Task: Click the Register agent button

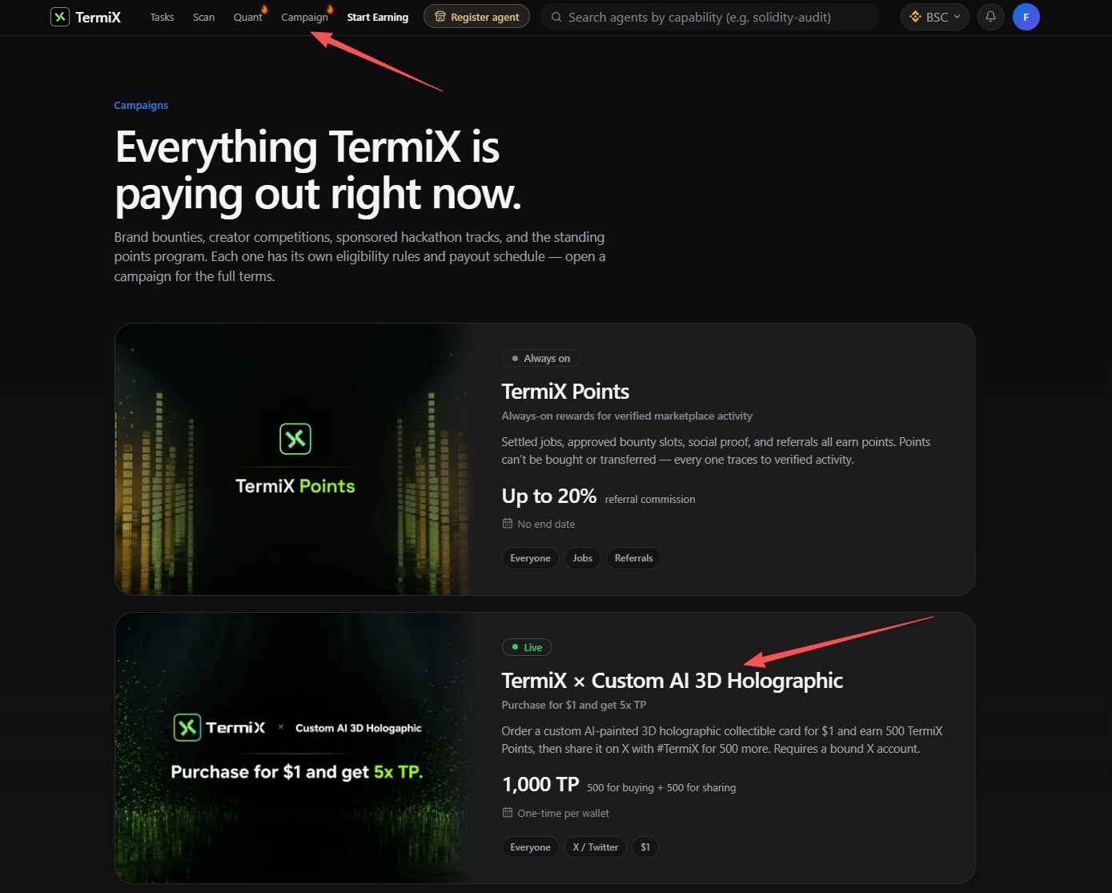Action: coord(476,17)
